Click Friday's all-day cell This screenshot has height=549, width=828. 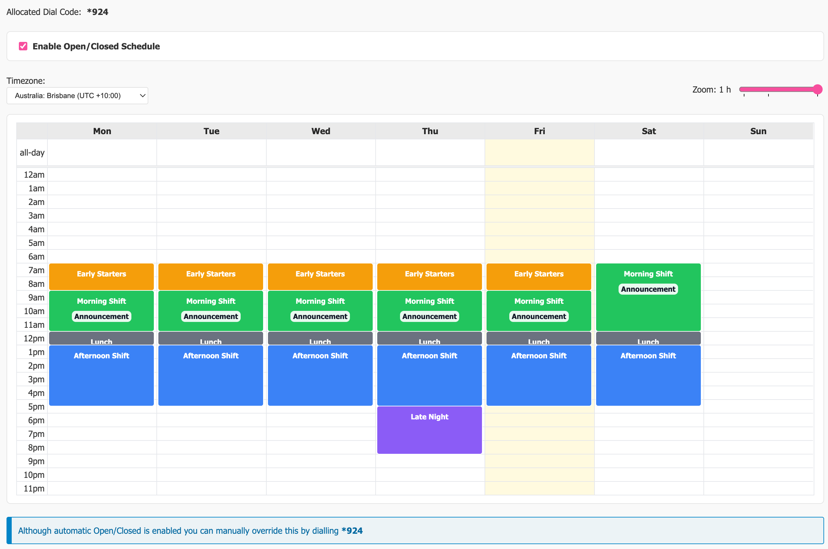539,153
